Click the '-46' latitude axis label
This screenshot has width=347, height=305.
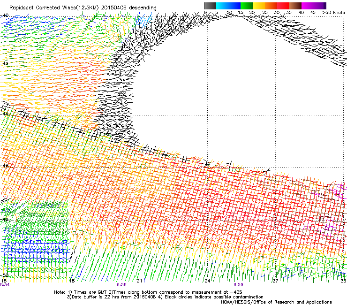(x=4, y=166)
